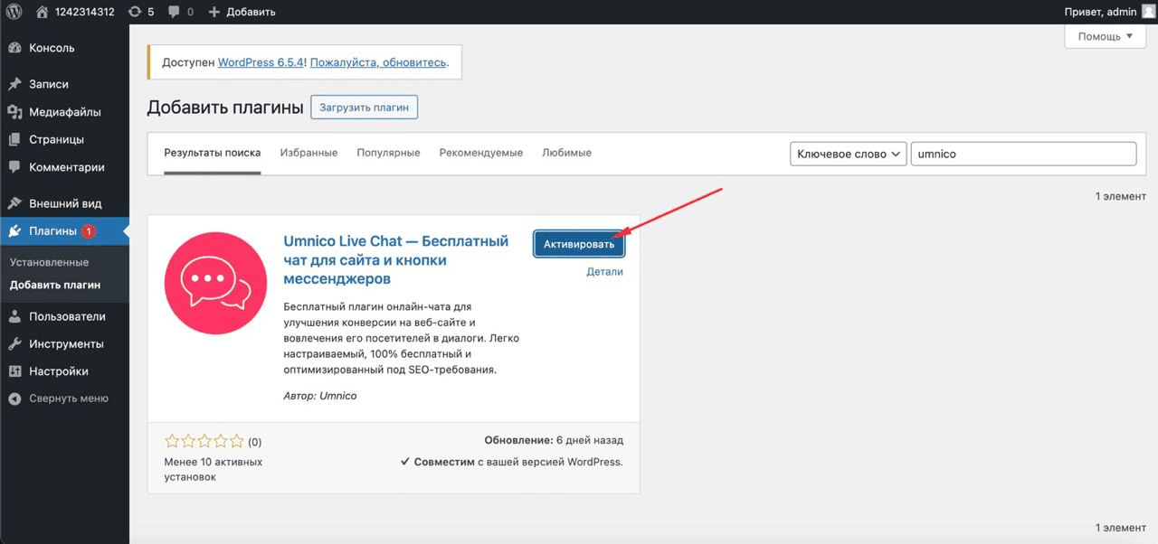This screenshot has width=1158, height=544.
Task: Click the admin avatar icon at top right
Action: click(x=1148, y=12)
